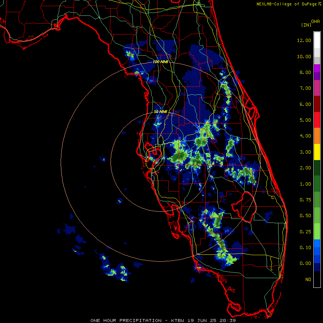Click the ND legend label
This screenshot has height=323, width=323.
[308, 280]
